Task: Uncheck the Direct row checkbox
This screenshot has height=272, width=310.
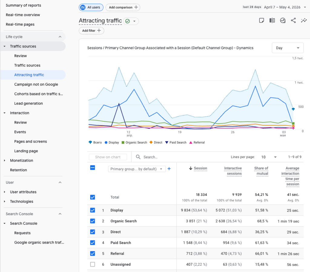Action: coord(93,232)
